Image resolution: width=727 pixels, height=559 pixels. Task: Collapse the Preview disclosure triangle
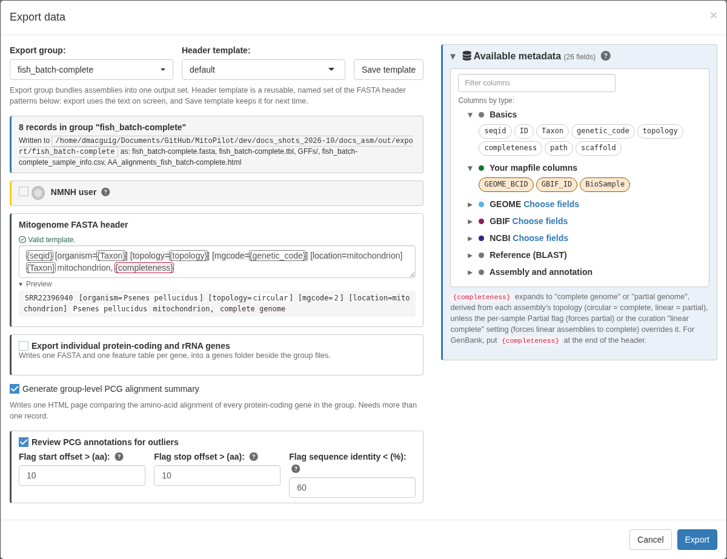(21, 284)
